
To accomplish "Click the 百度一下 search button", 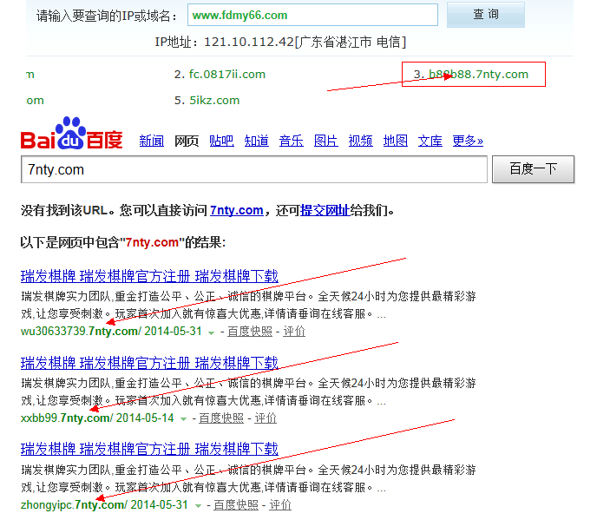I will 533,169.
